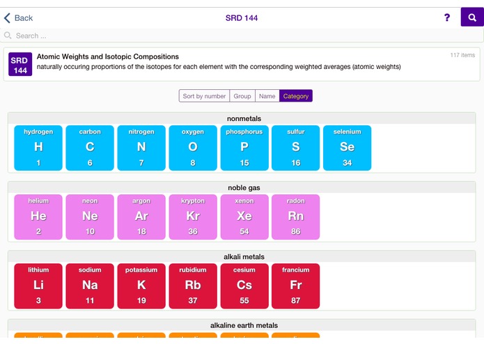Select the Category sort segment
The height and width of the screenshot is (344, 484).
click(x=296, y=96)
